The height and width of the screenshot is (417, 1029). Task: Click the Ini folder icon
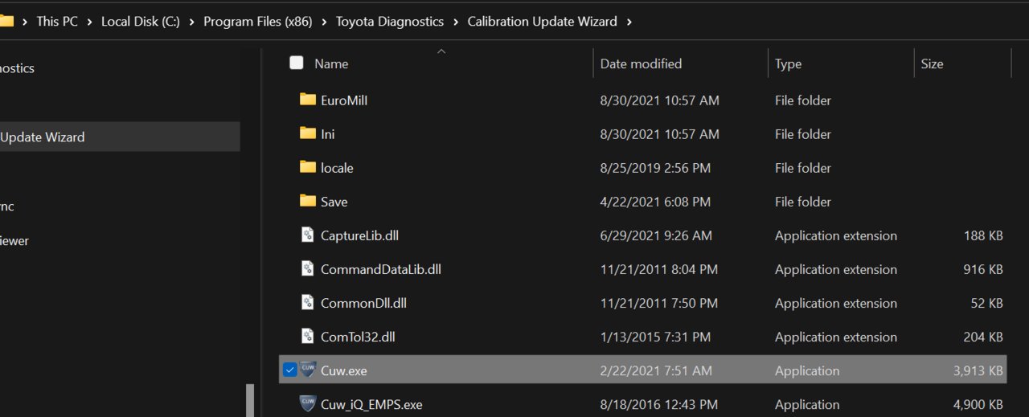click(307, 133)
